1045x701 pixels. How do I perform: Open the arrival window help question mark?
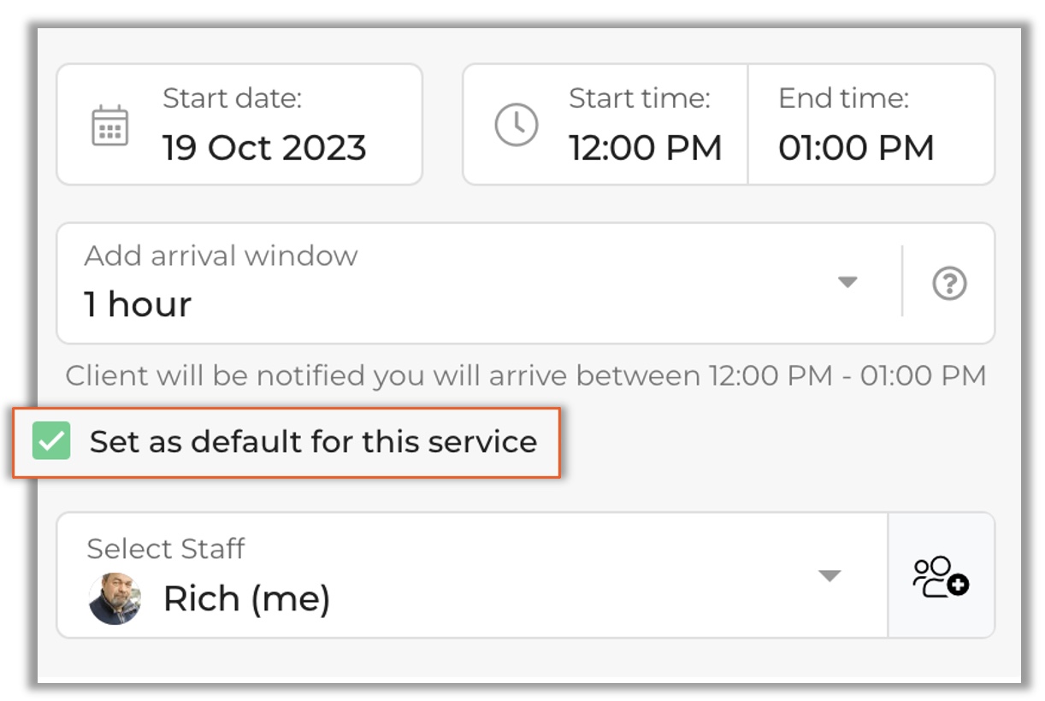coord(948,283)
